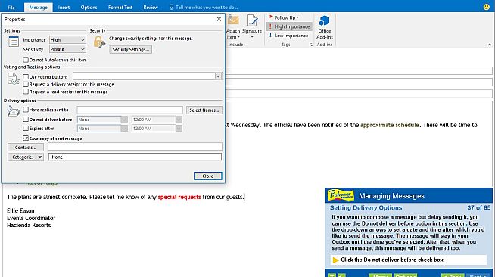Click the smiley feedback icon
Screen dimensions: 495x277
pyautogui.click(x=487, y=7)
